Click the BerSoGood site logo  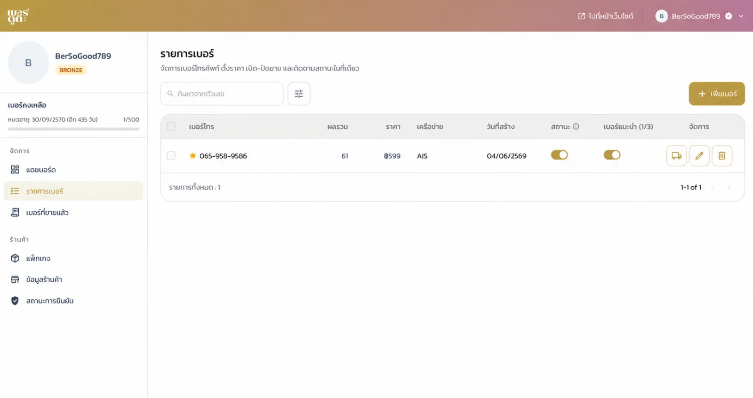[x=18, y=16]
